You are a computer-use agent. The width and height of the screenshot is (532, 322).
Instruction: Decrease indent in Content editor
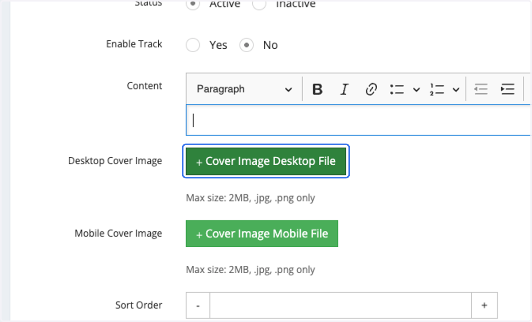point(481,89)
